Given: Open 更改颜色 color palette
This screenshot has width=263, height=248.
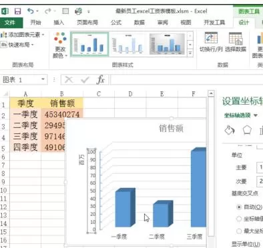Looking at the screenshot, I should 60,45.
